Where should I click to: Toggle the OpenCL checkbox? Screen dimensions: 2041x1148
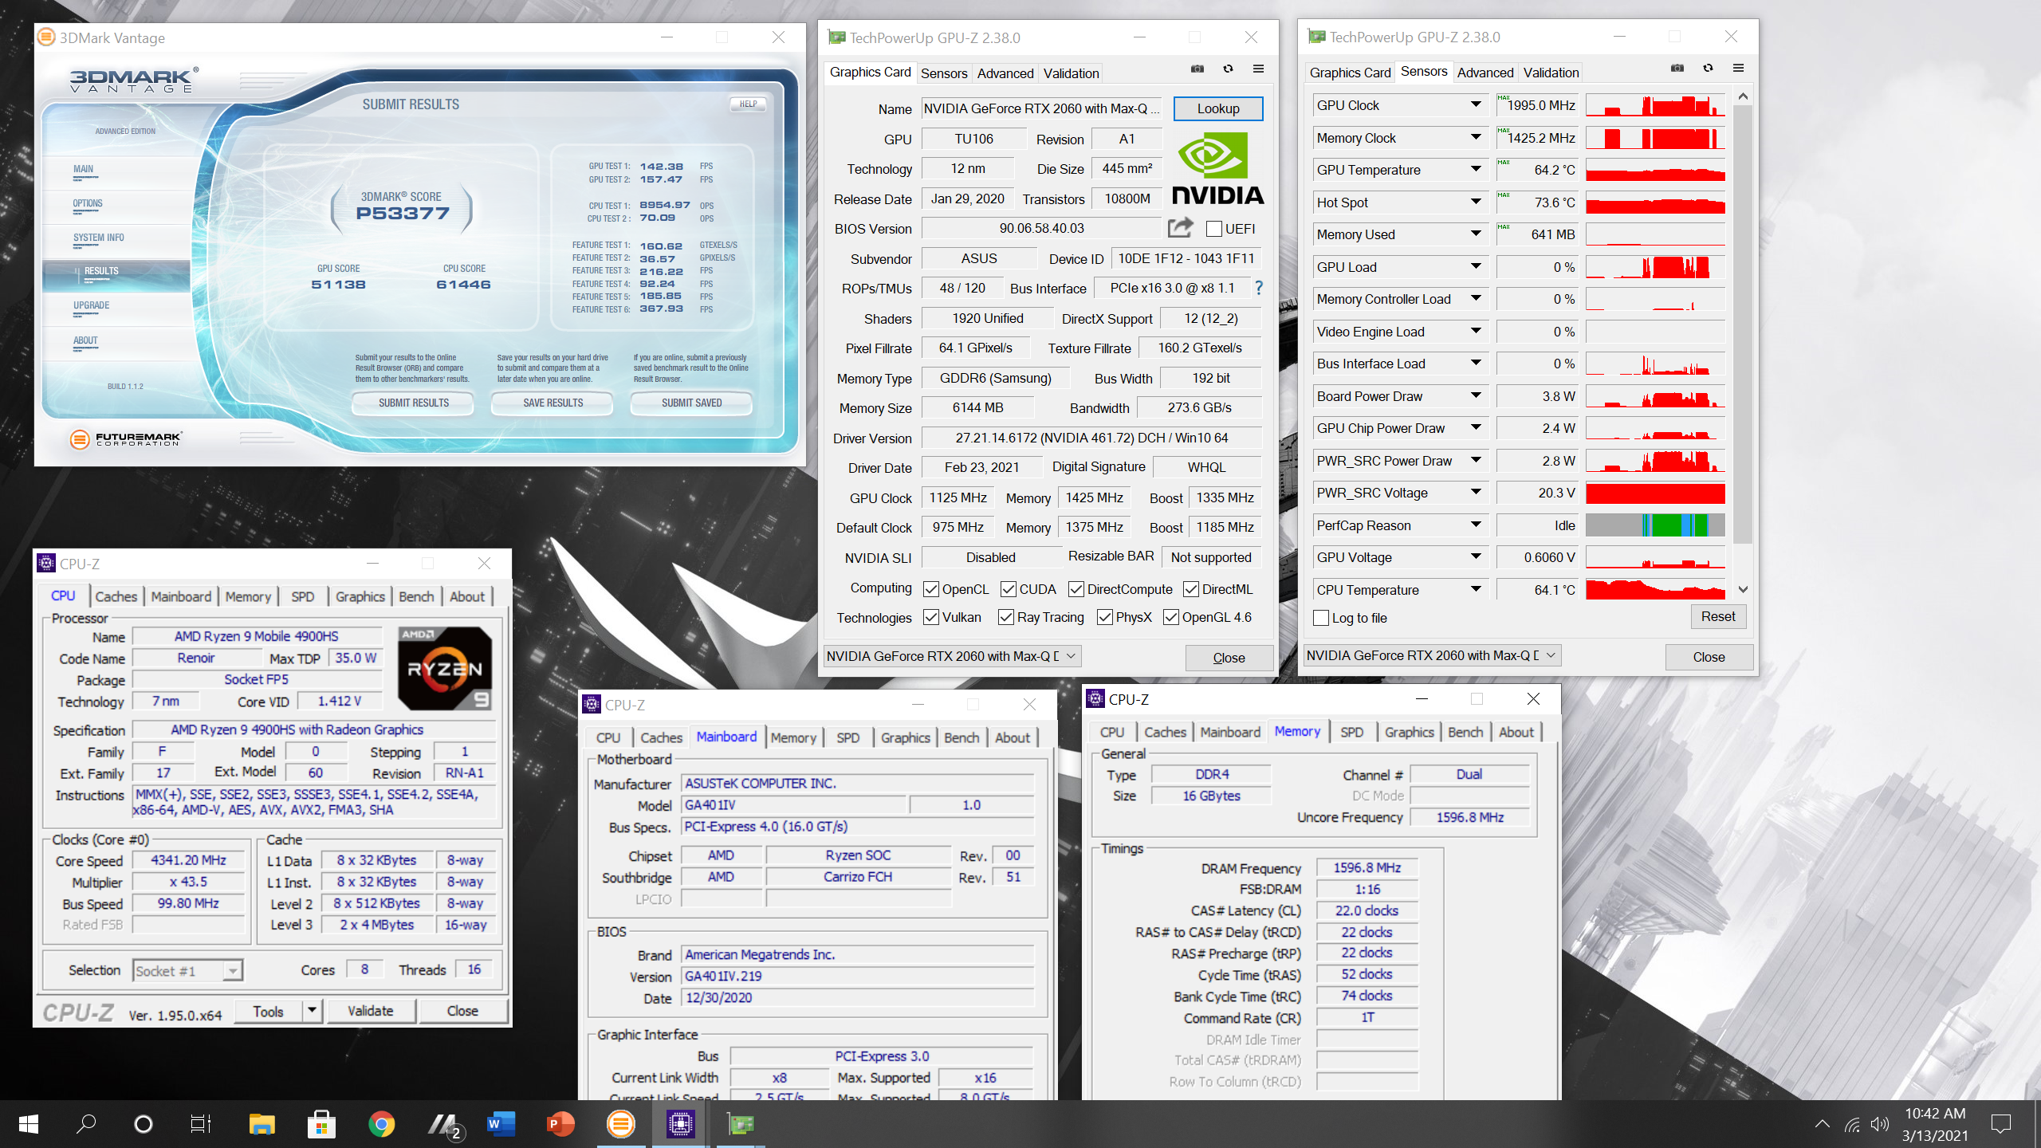(930, 589)
